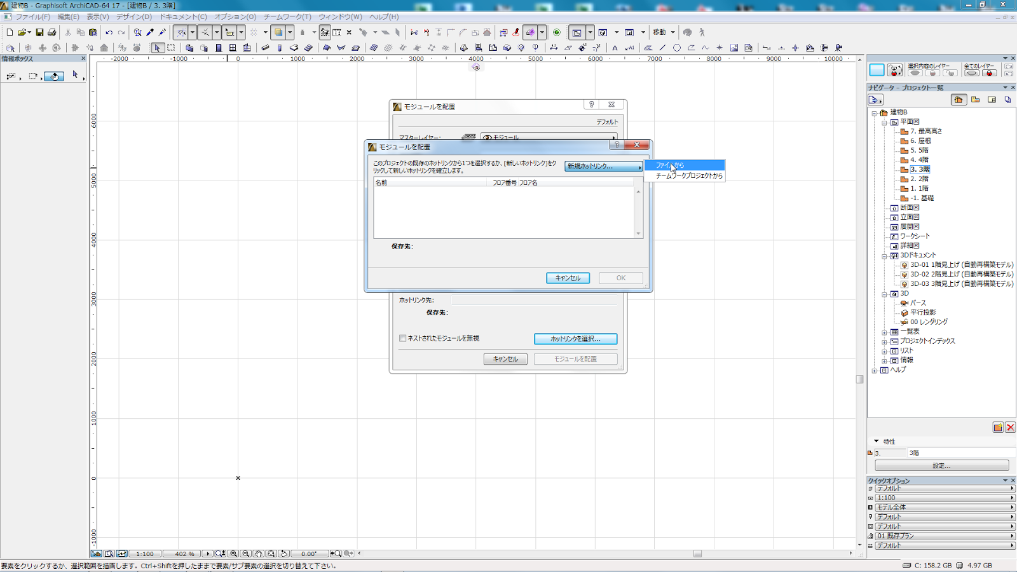Click the delete red X in Navigator

tap(1010, 427)
